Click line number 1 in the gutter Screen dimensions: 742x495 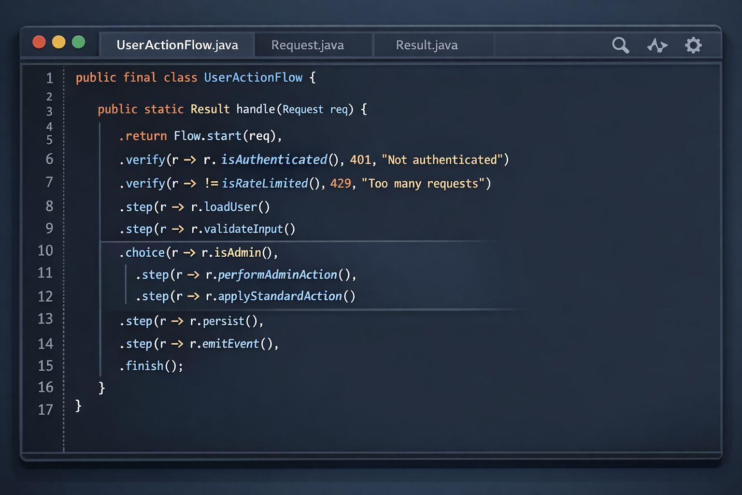(x=49, y=78)
